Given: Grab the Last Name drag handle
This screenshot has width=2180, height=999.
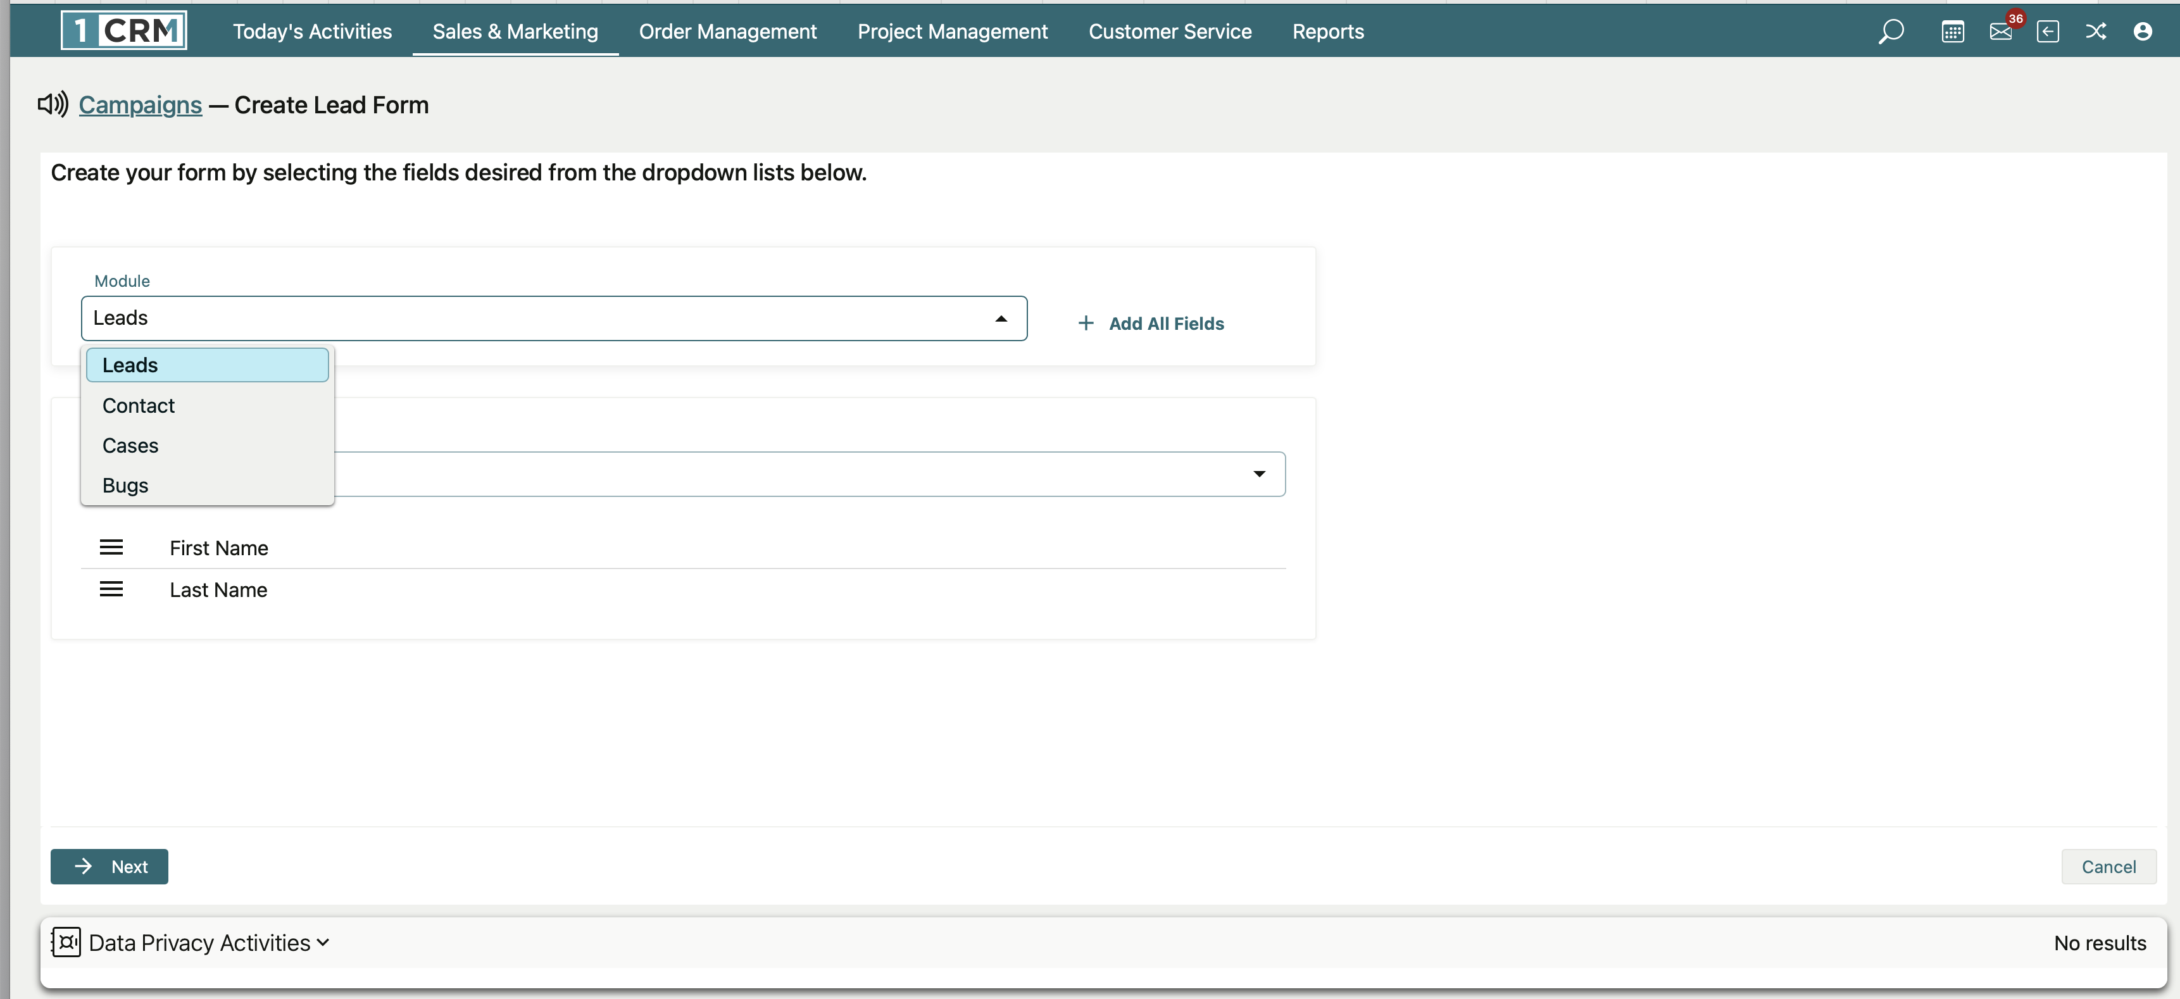Looking at the screenshot, I should coord(111,589).
